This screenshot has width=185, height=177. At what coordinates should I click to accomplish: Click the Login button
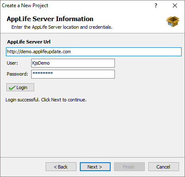20,87
